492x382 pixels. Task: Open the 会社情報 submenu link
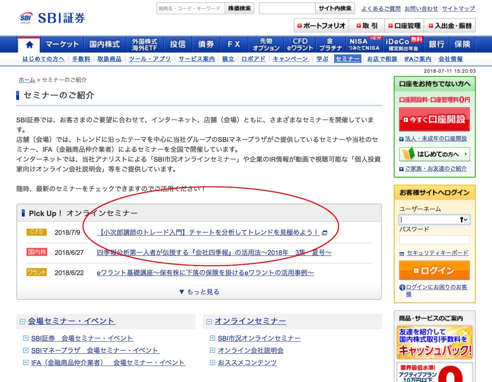(451, 59)
